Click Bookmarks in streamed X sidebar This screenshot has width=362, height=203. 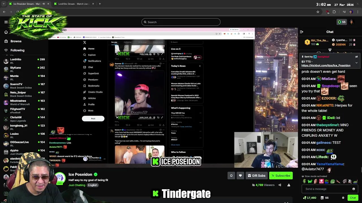[x=91, y=86]
